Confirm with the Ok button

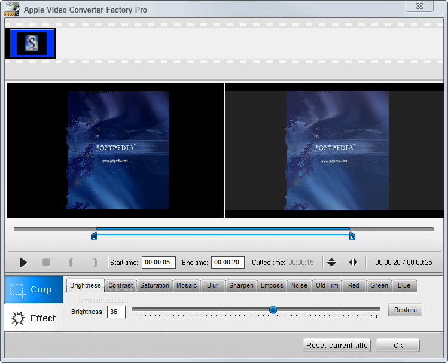coord(398,346)
